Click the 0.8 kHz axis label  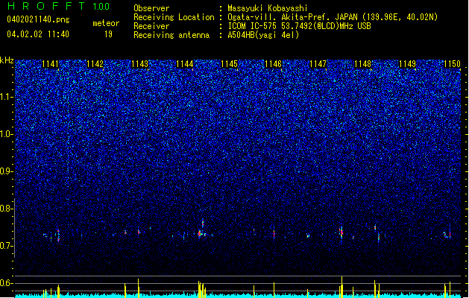pos(7,209)
